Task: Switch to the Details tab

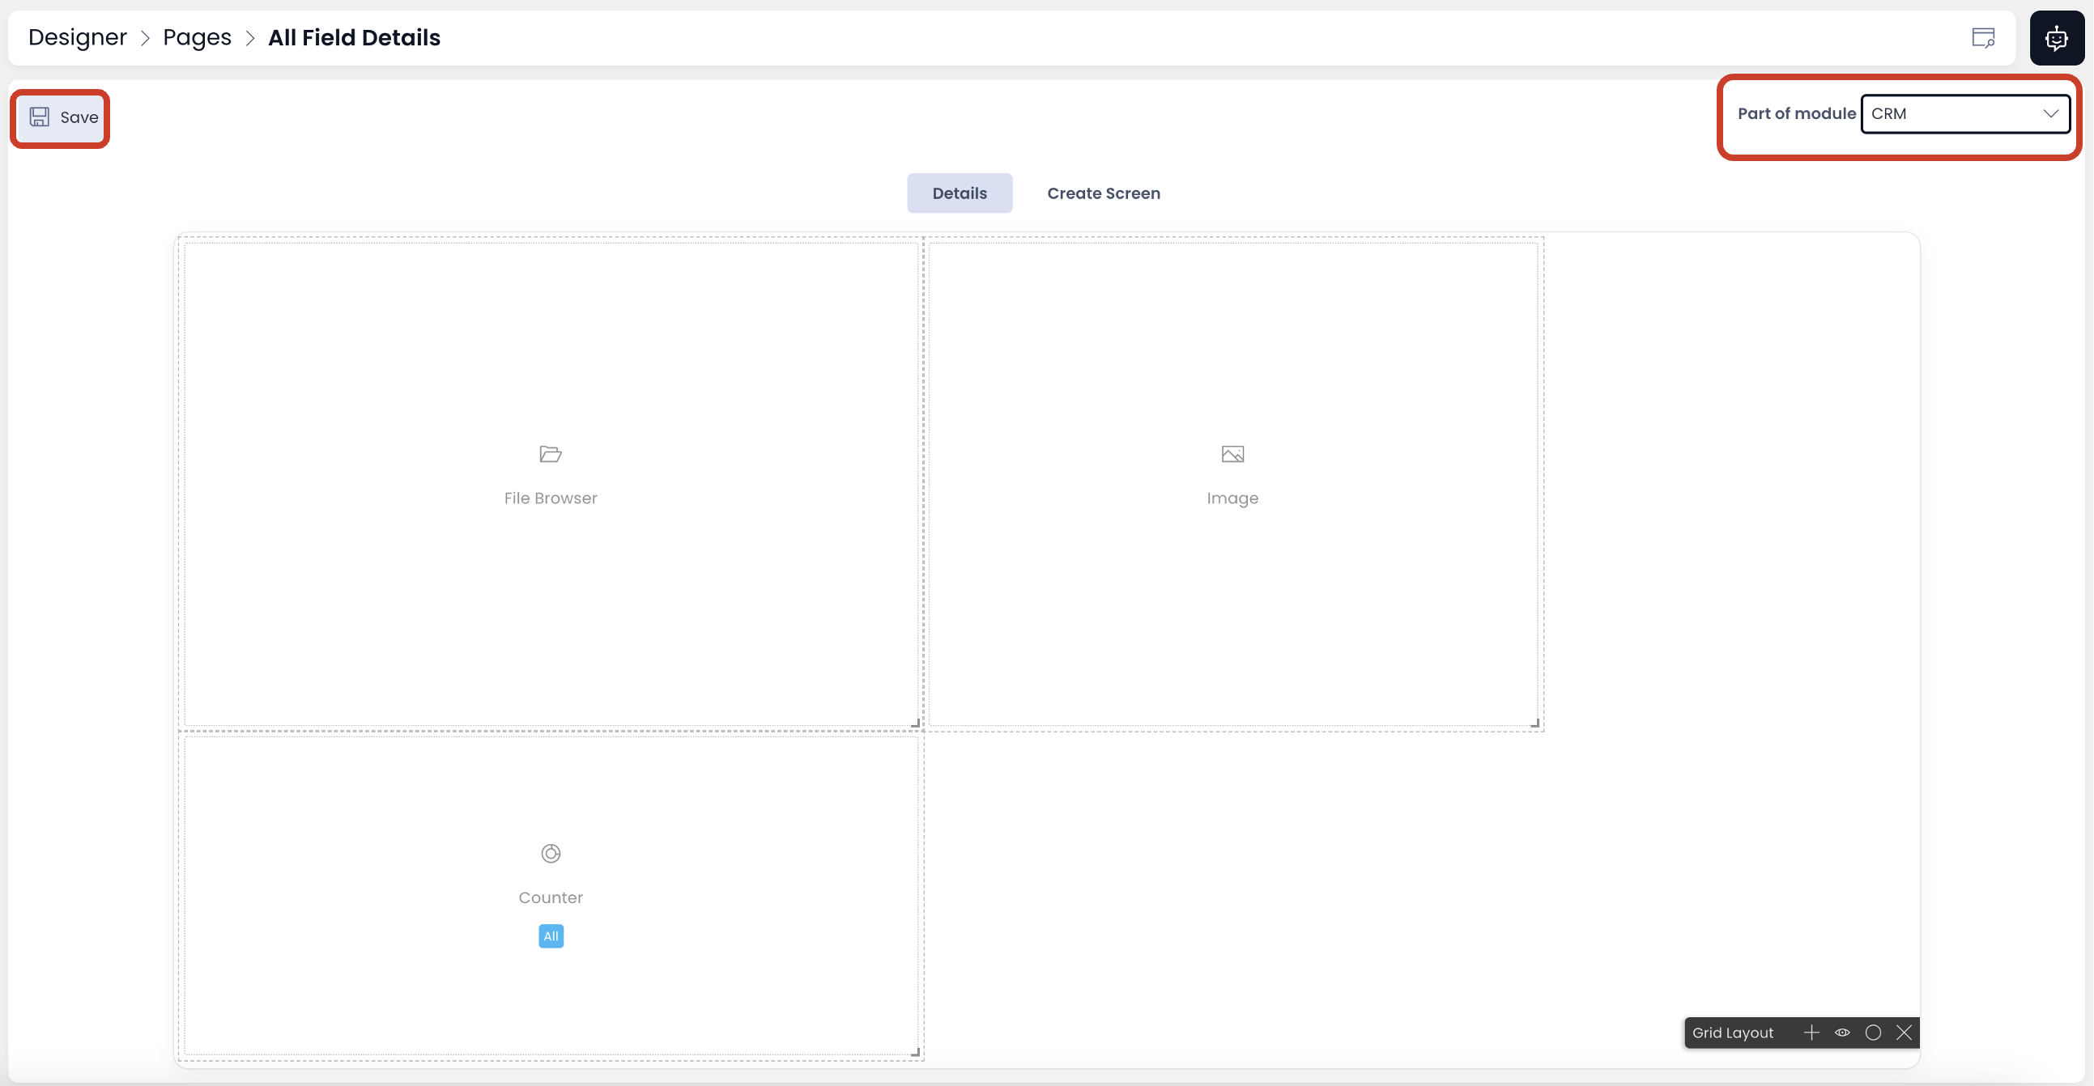Action: tap(960, 193)
